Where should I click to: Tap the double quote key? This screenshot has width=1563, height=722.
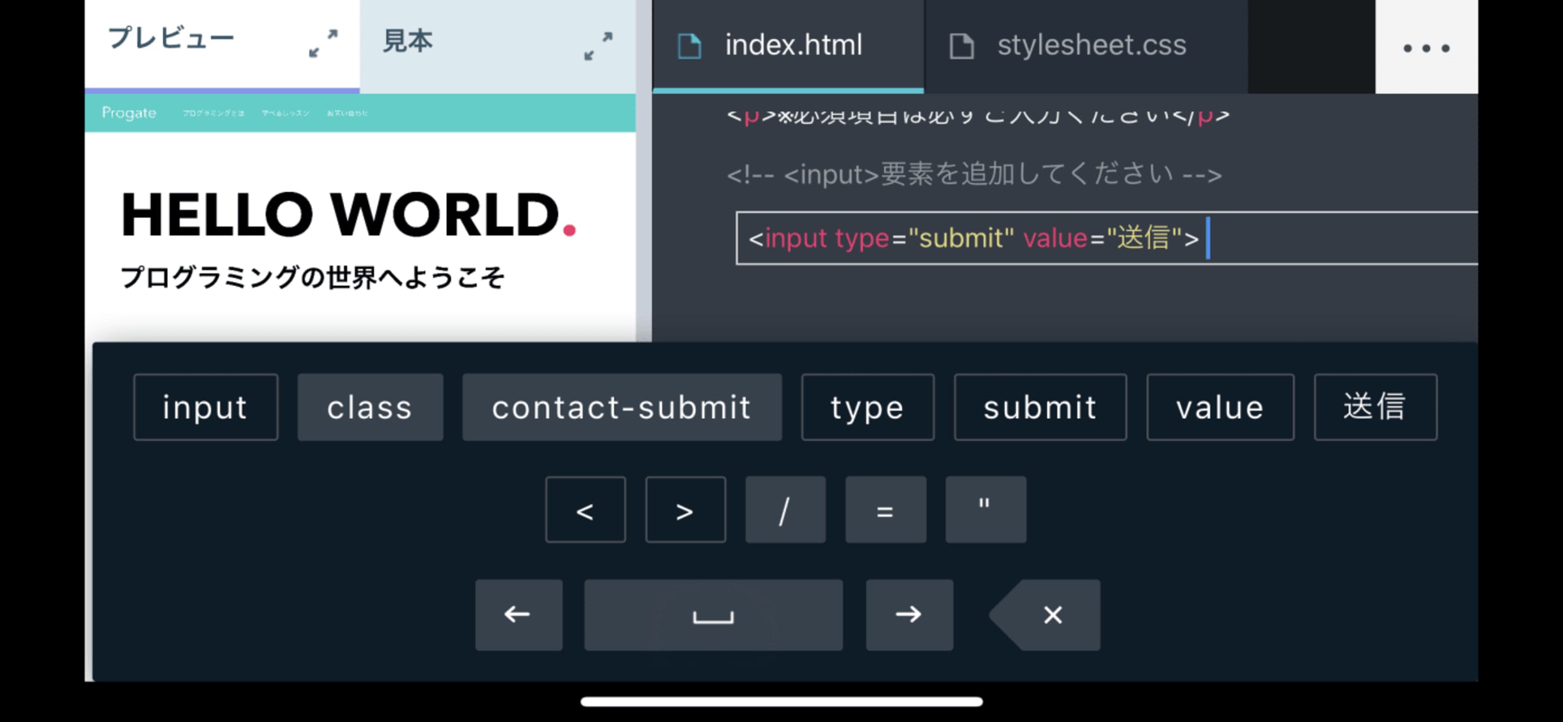tap(985, 510)
